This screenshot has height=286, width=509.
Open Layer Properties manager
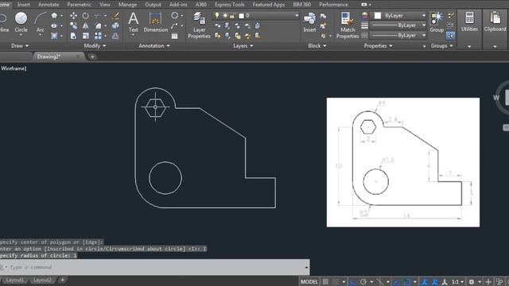click(199, 25)
